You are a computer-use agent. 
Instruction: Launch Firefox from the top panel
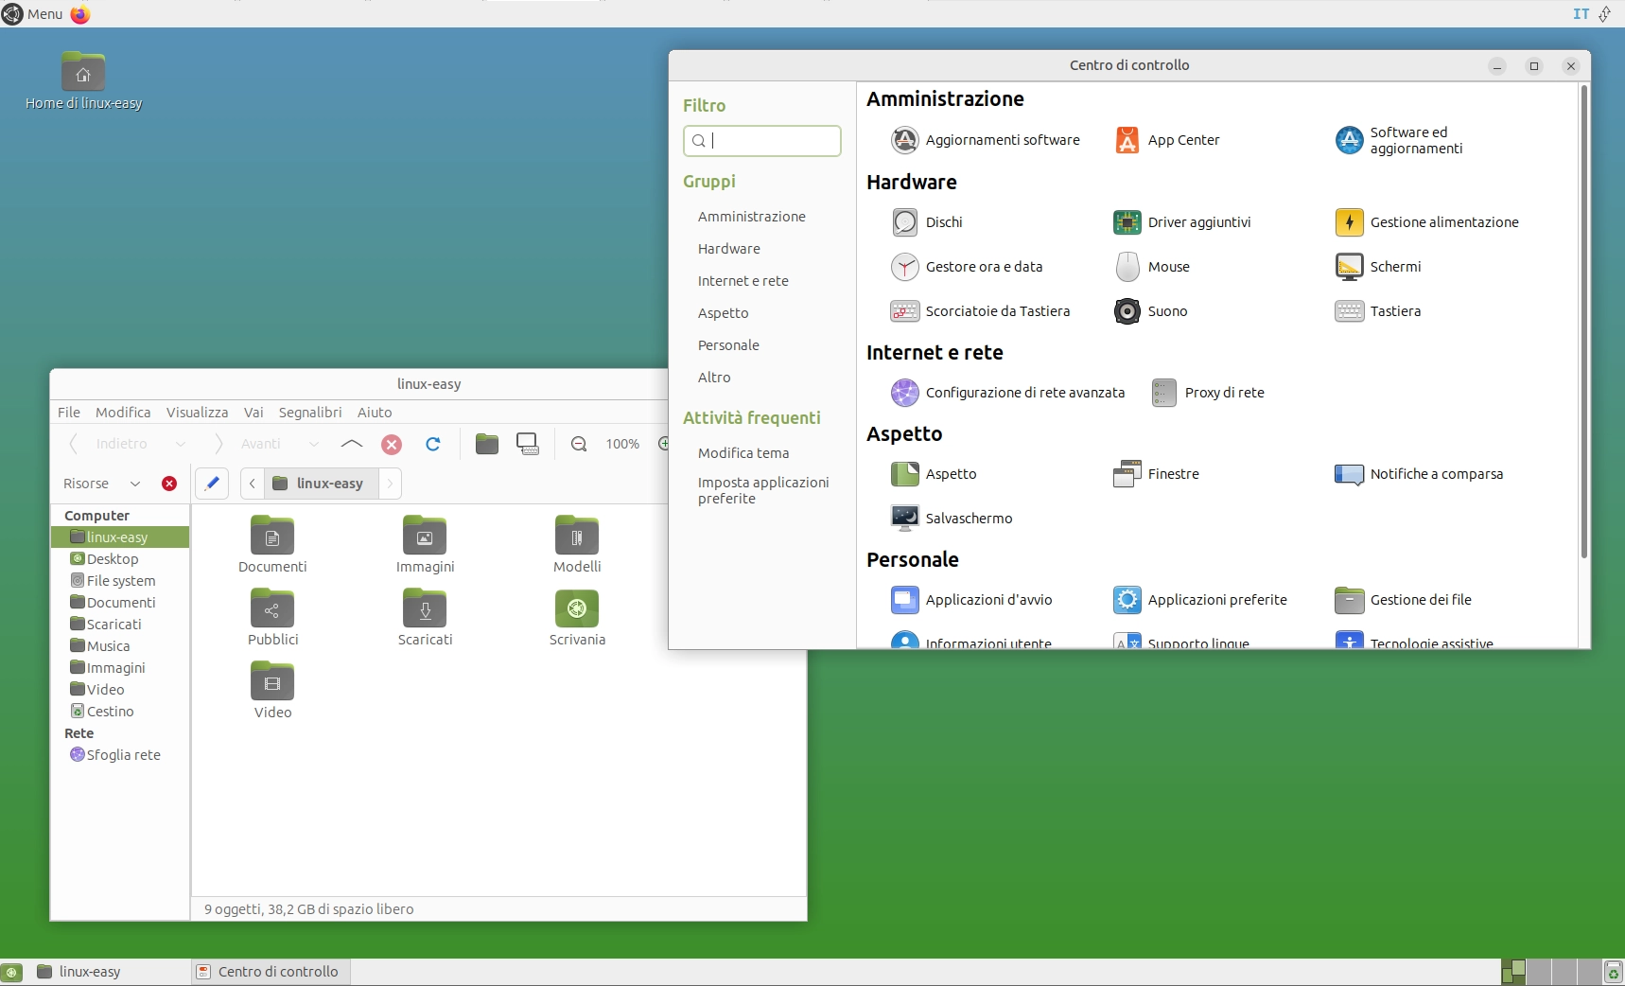click(x=79, y=14)
